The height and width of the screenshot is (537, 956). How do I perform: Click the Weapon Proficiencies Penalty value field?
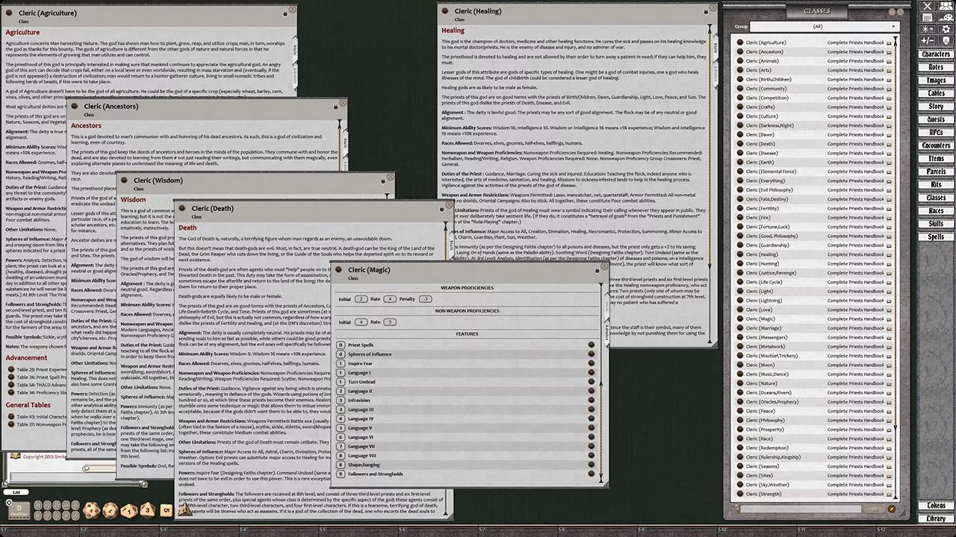[x=425, y=298]
